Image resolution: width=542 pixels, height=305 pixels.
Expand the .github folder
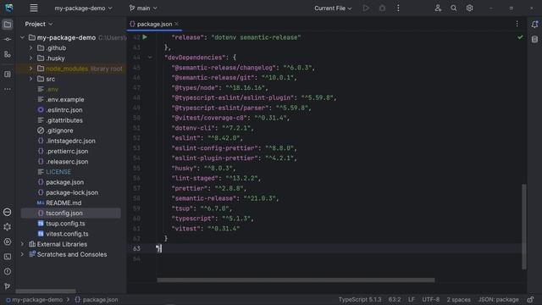[30, 47]
